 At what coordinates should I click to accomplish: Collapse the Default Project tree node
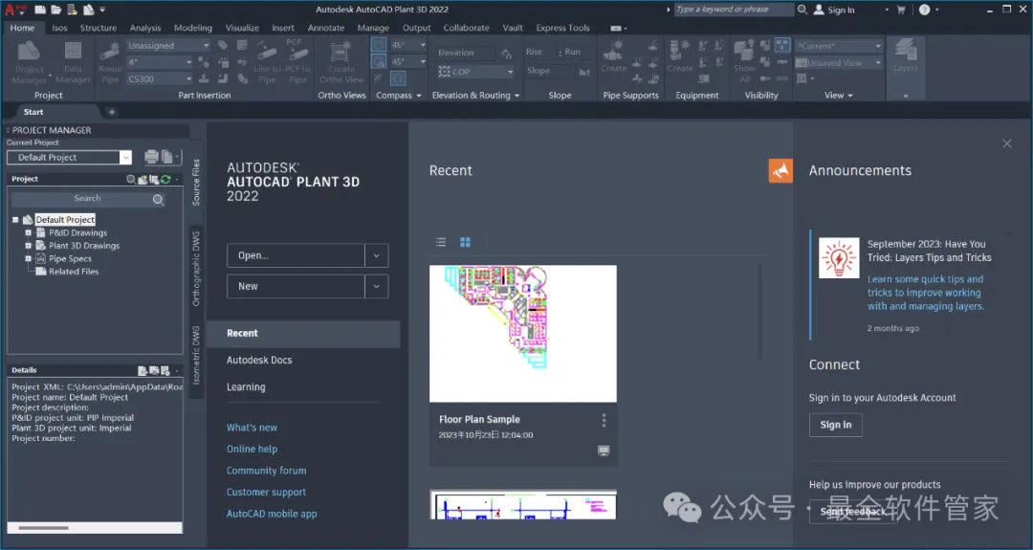coord(15,219)
